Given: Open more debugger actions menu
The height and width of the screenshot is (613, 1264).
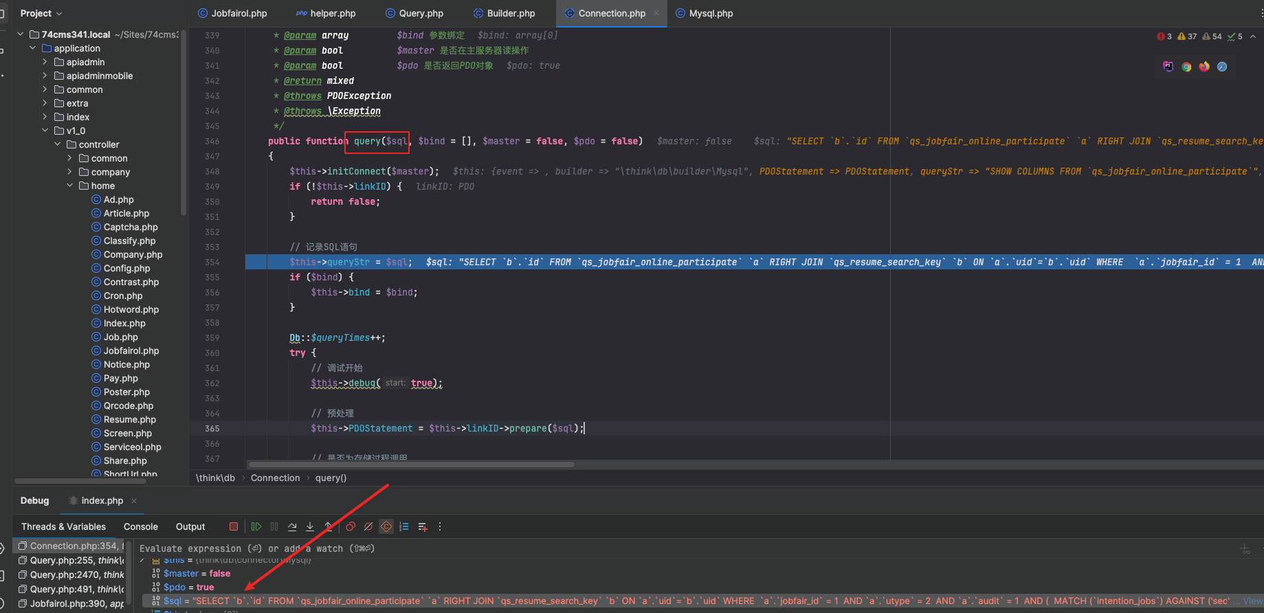Looking at the screenshot, I should click(x=440, y=526).
